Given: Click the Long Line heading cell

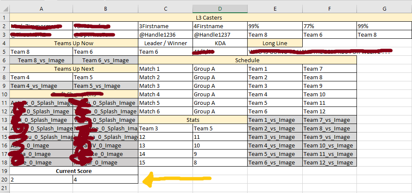Looking at the screenshot, I should tap(275, 43).
